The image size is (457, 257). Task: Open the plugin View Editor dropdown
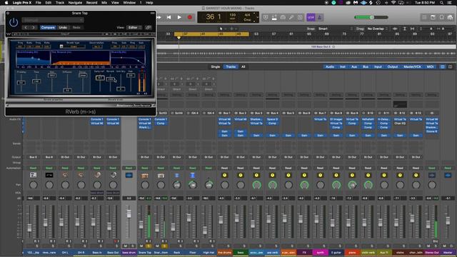tap(134, 27)
